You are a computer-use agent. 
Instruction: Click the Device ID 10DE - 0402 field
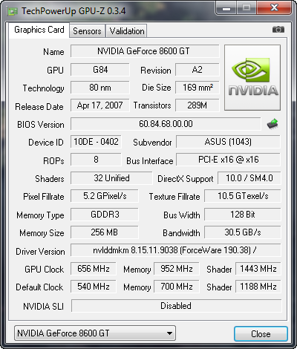(x=96, y=142)
